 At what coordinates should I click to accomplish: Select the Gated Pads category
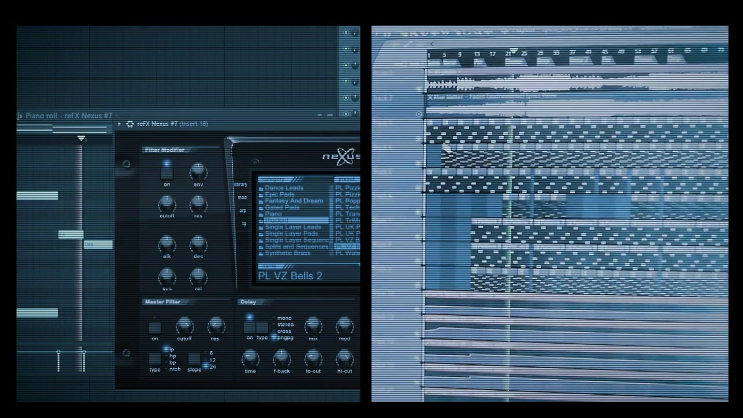(282, 207)
